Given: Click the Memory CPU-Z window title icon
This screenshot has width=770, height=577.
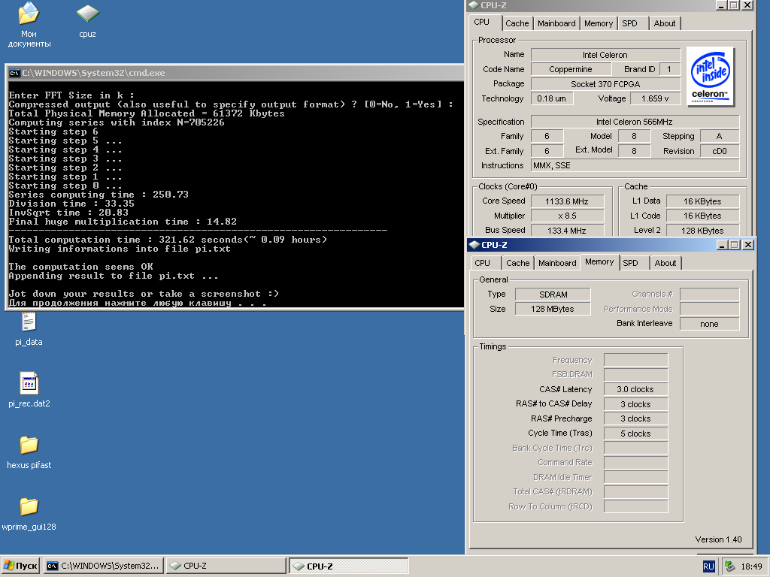Looking at the screenshot, I should point(474,245).
